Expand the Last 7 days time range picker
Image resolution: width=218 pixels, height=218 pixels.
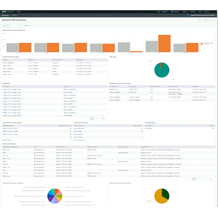point(12,25)
